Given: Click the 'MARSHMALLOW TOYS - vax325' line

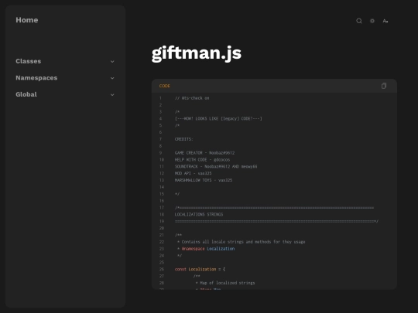Looking at the screenshot, I should pyautogui.click(x=204, y=180).
